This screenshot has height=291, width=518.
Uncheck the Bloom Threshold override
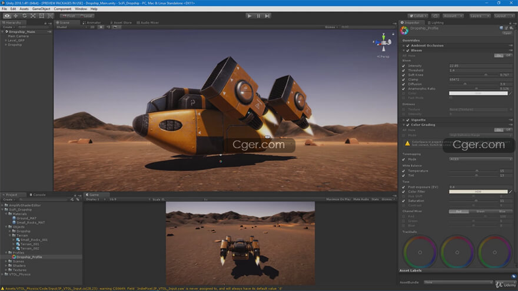403,71
